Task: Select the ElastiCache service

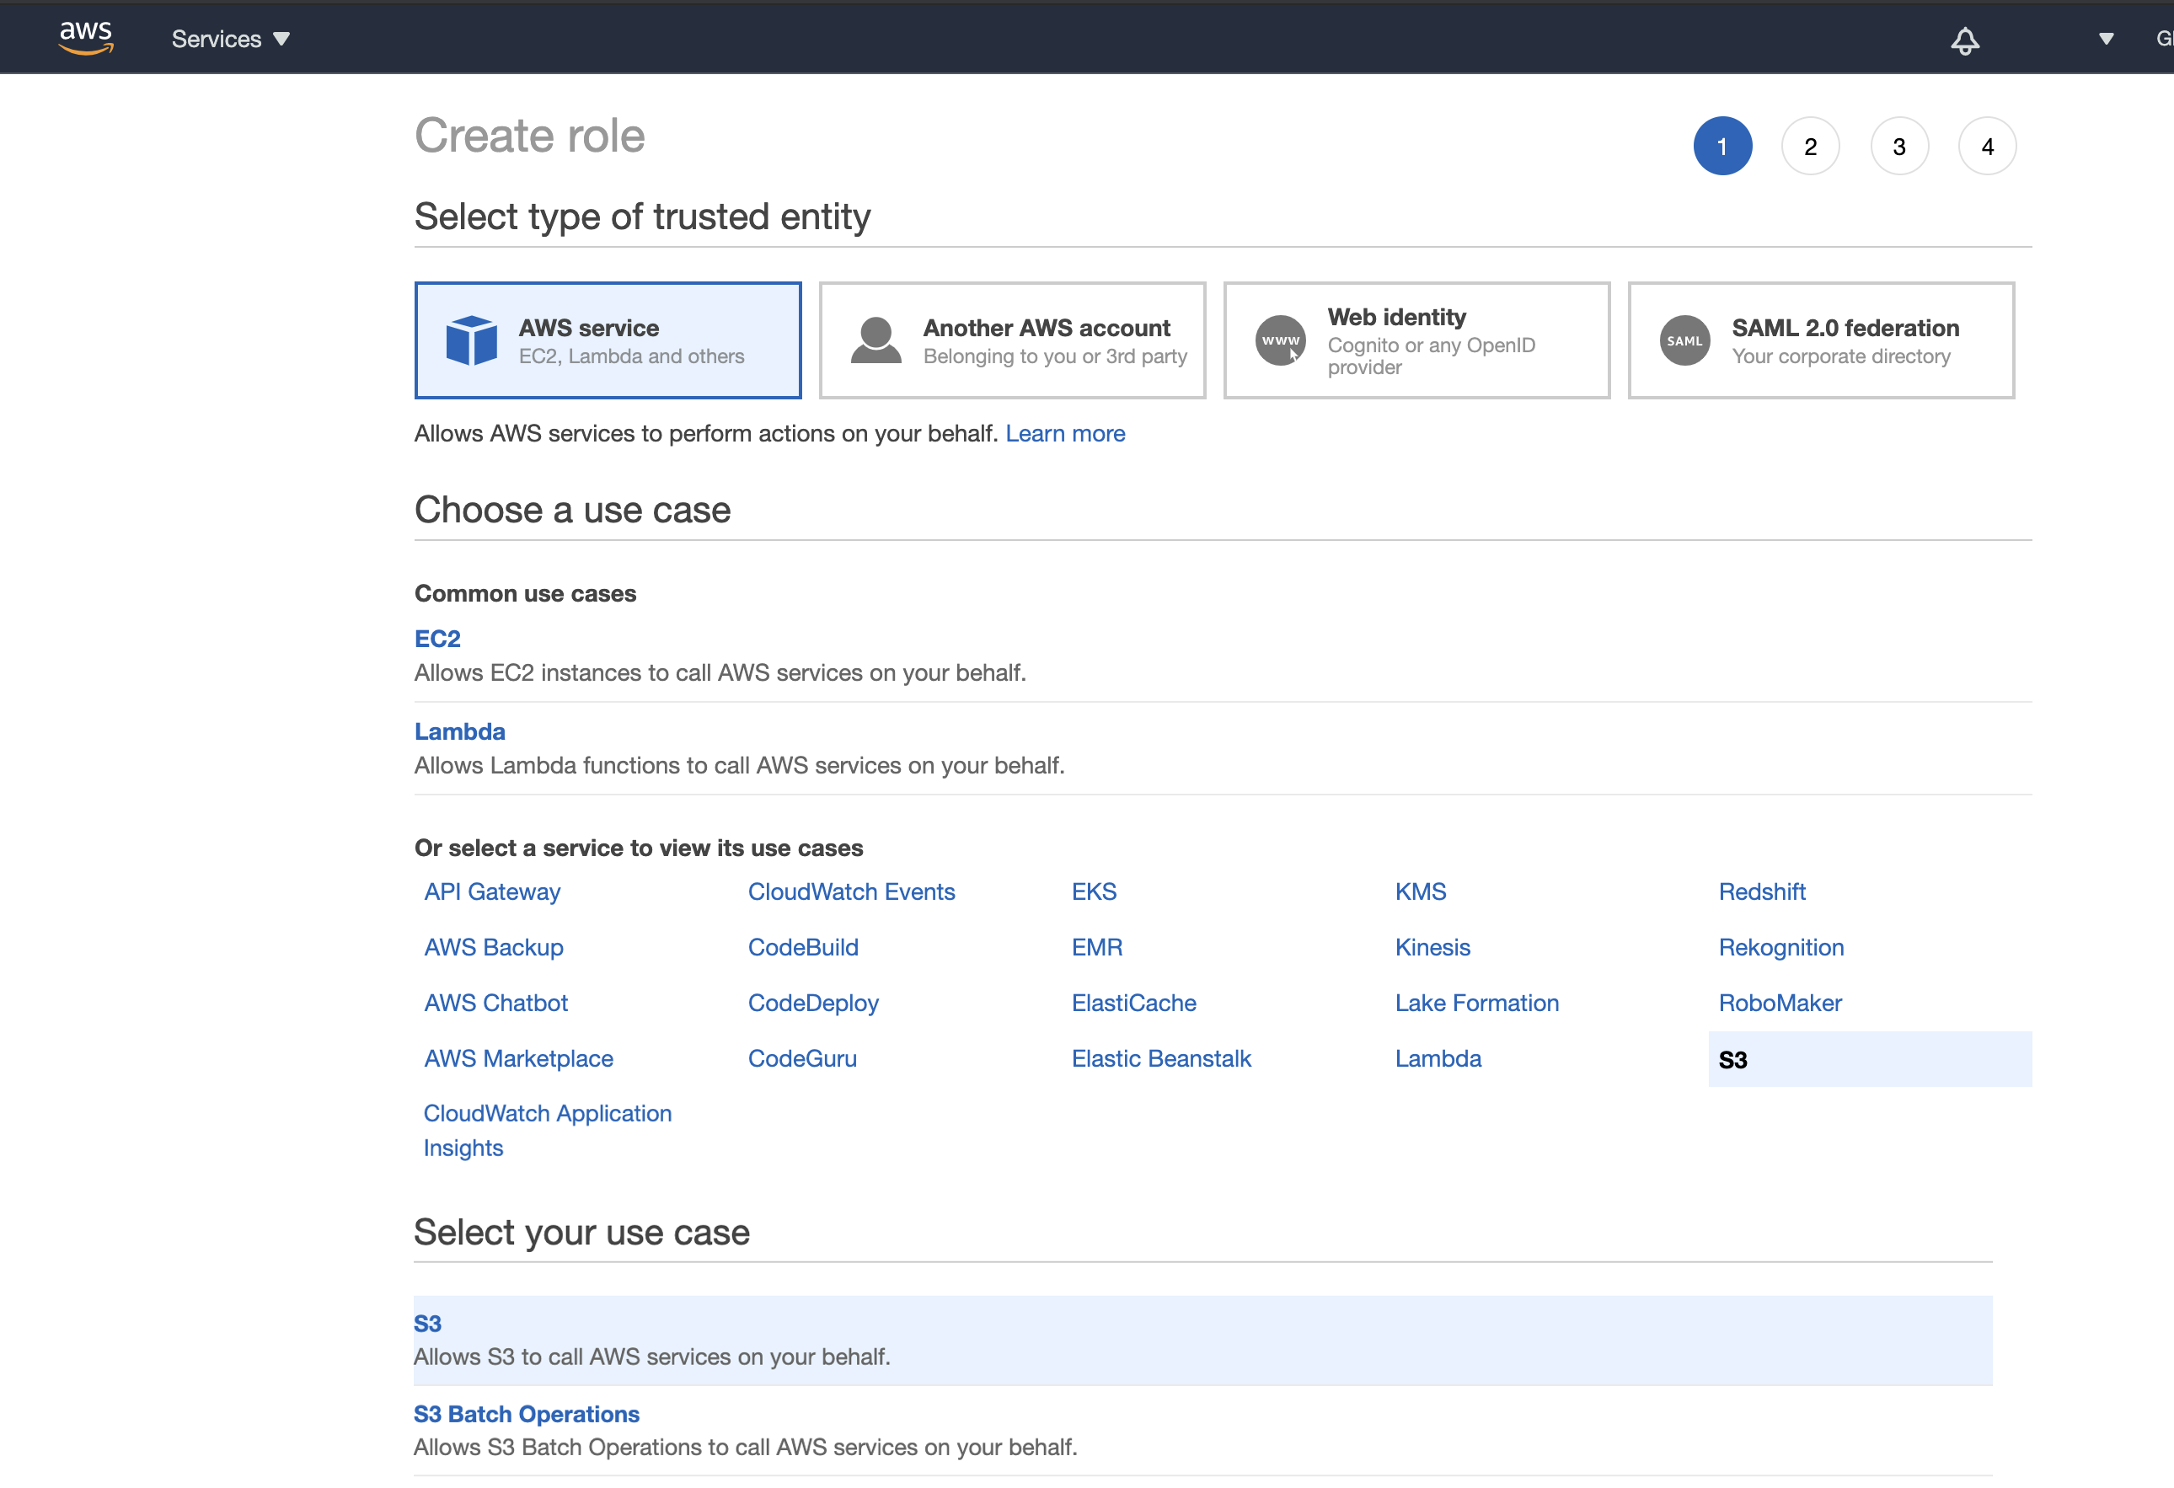Action: tap(1134, 1004)
